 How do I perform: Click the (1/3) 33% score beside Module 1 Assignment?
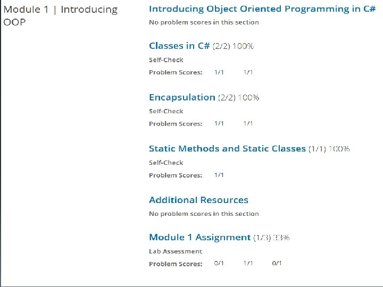tap(271, 238)
